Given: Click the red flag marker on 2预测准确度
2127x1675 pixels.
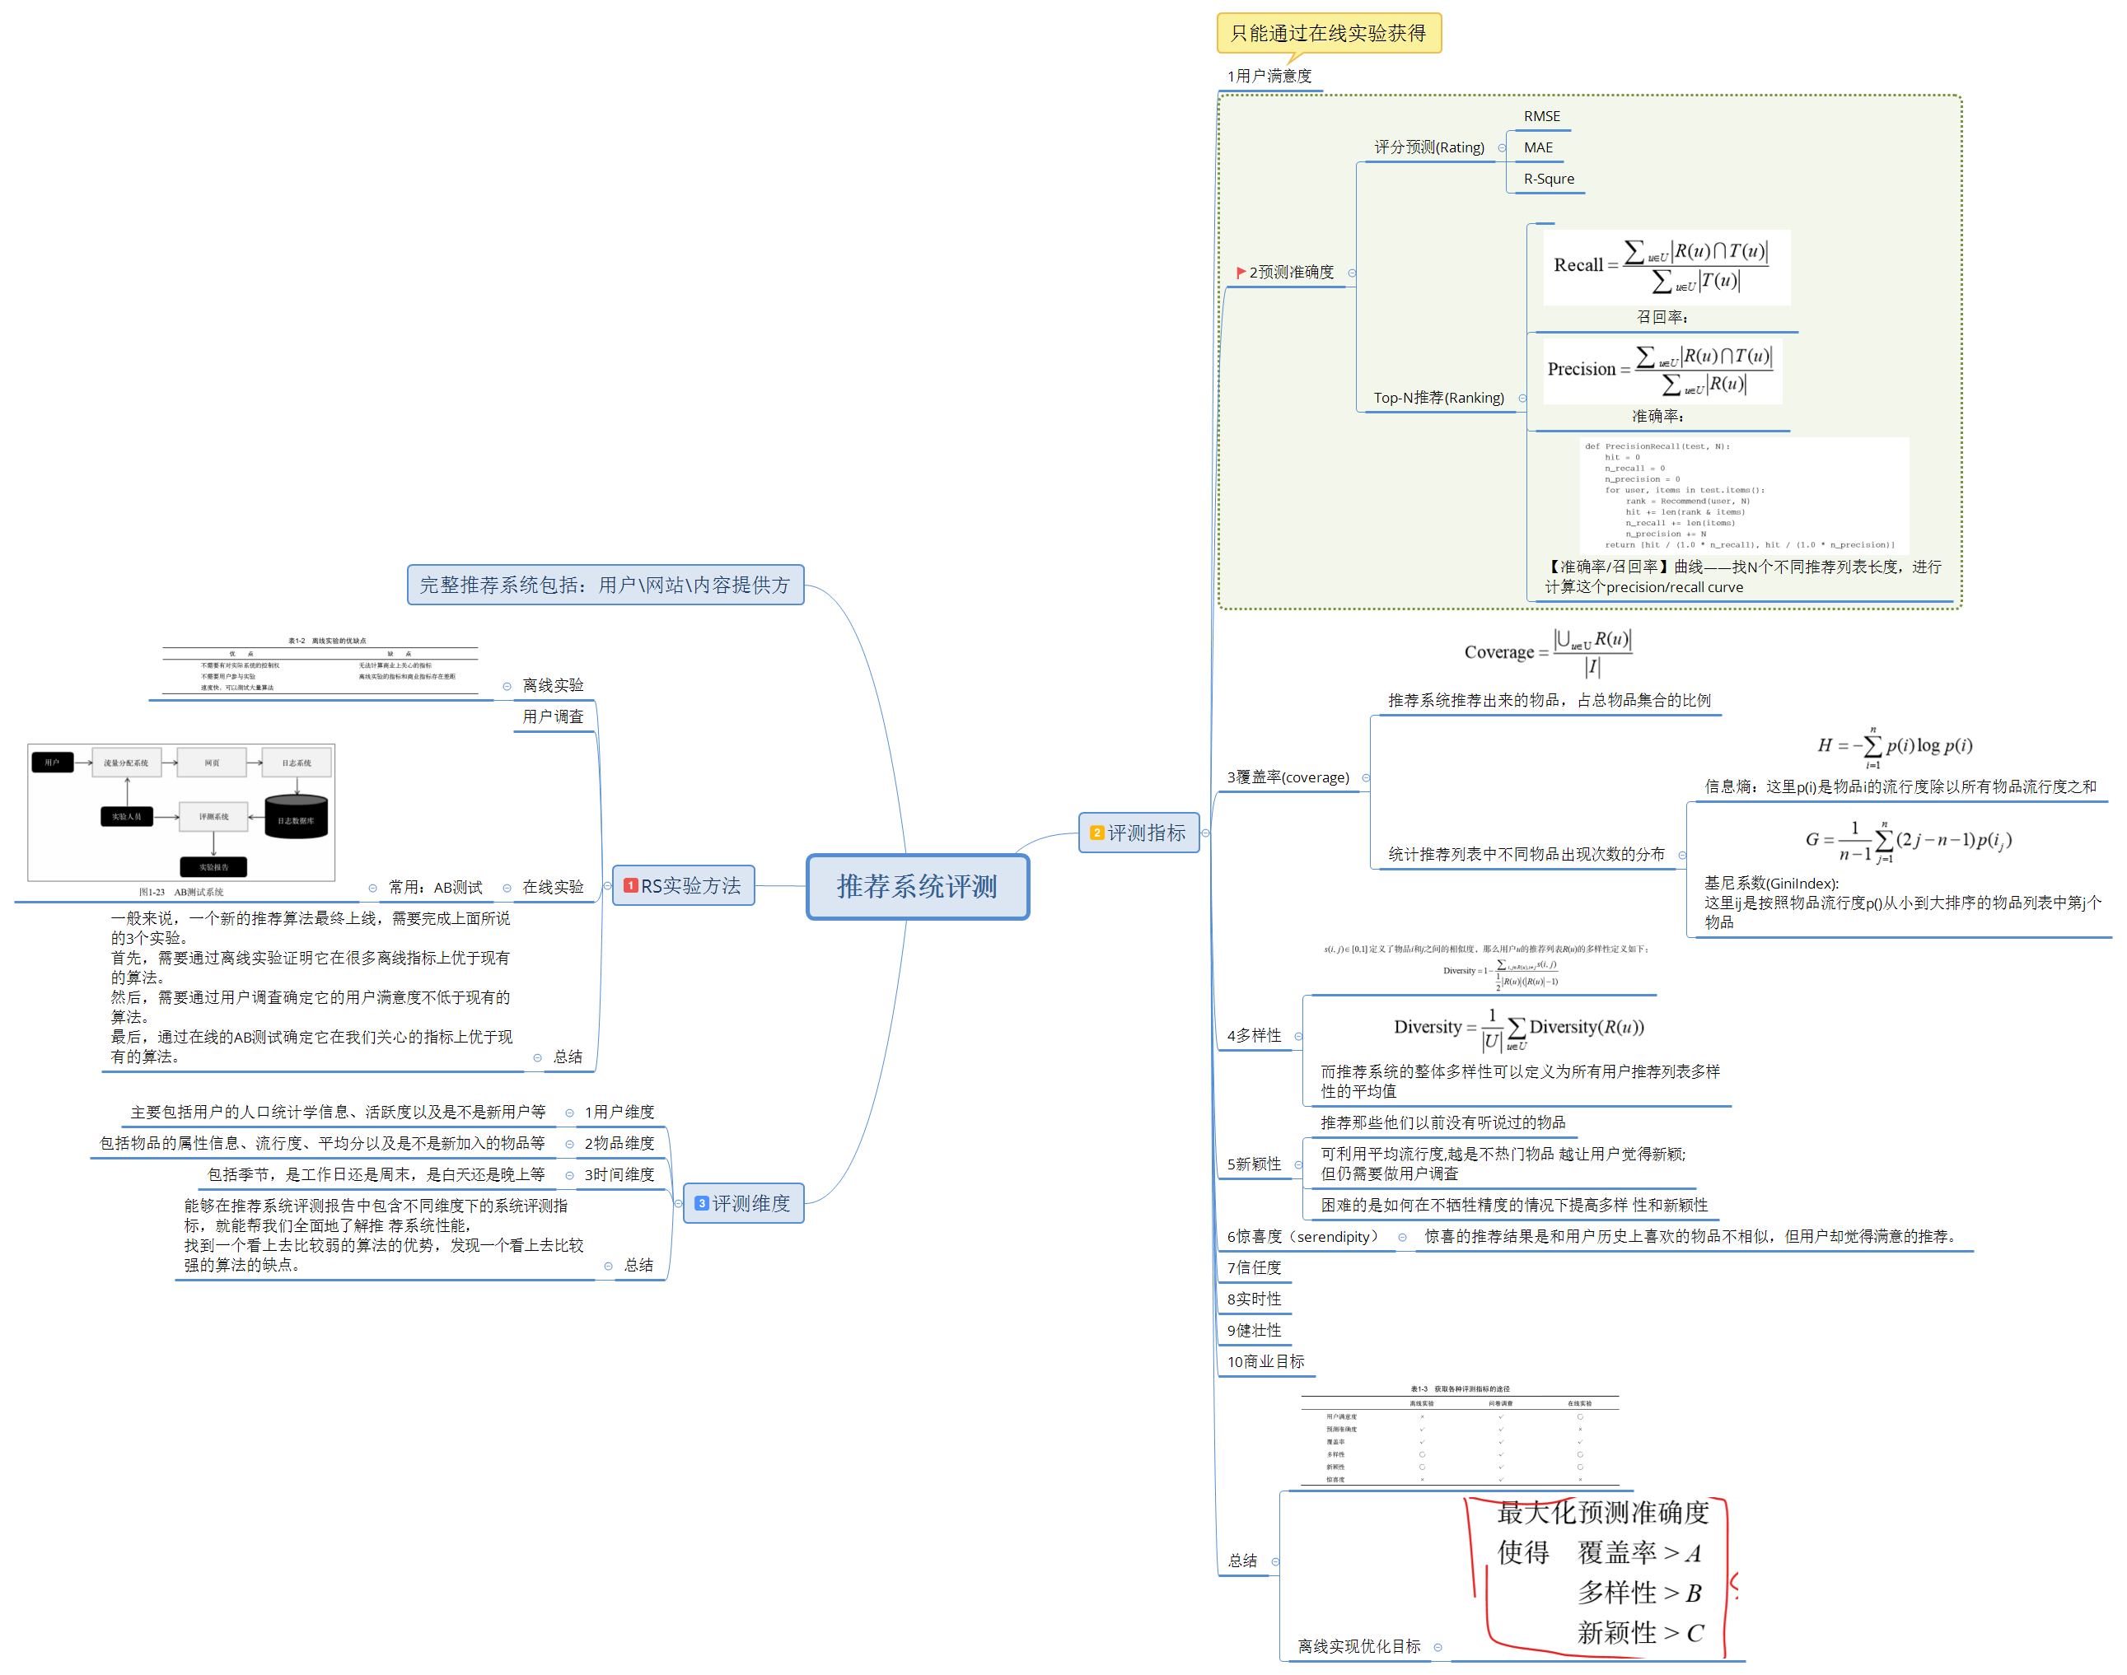Looking at the screenshot, I should point(1241,272).
